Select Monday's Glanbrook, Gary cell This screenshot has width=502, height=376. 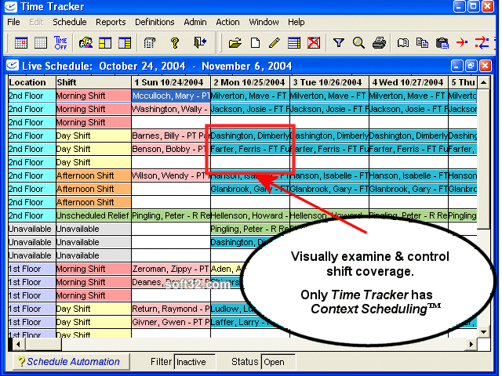[250, 190]
